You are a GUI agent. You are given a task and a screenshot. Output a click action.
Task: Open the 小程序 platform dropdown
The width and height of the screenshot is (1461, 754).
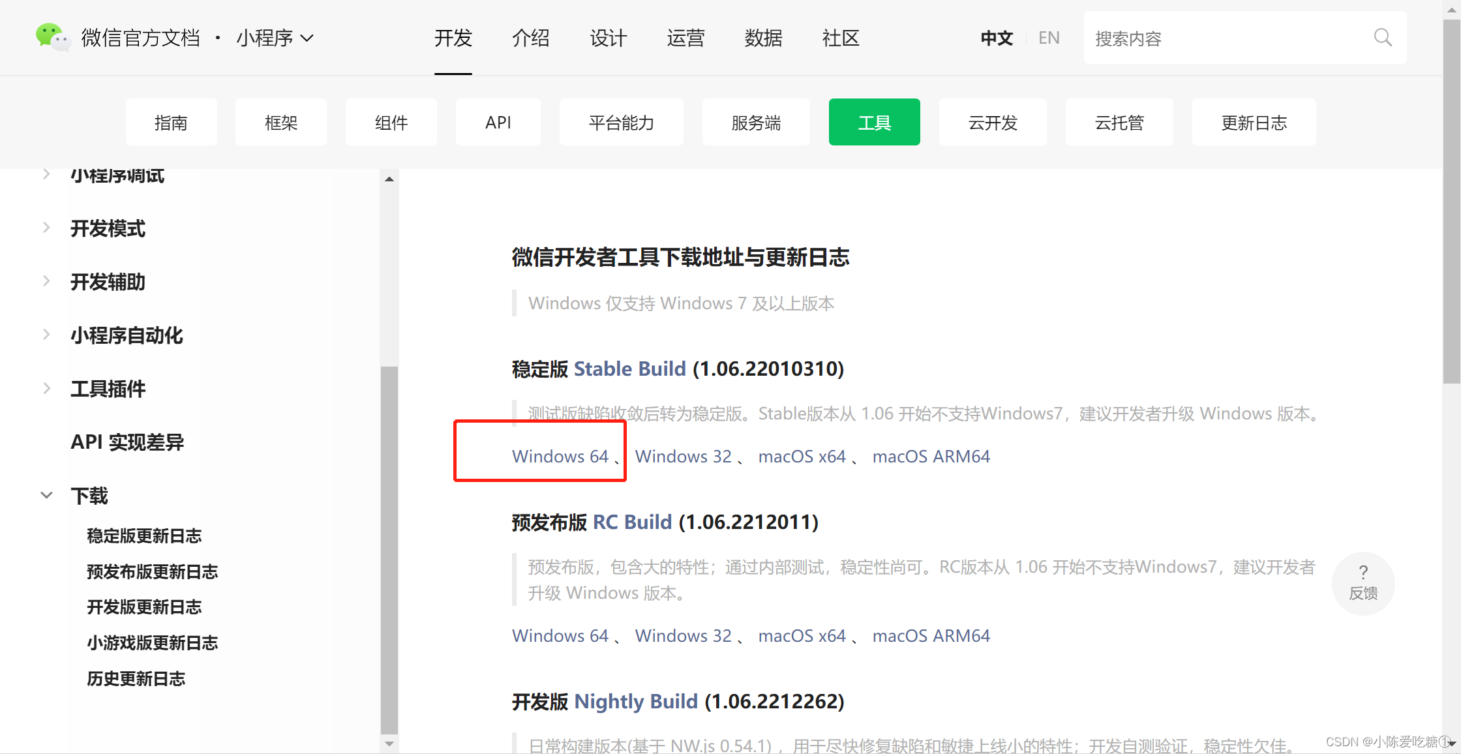click(275, 38)
